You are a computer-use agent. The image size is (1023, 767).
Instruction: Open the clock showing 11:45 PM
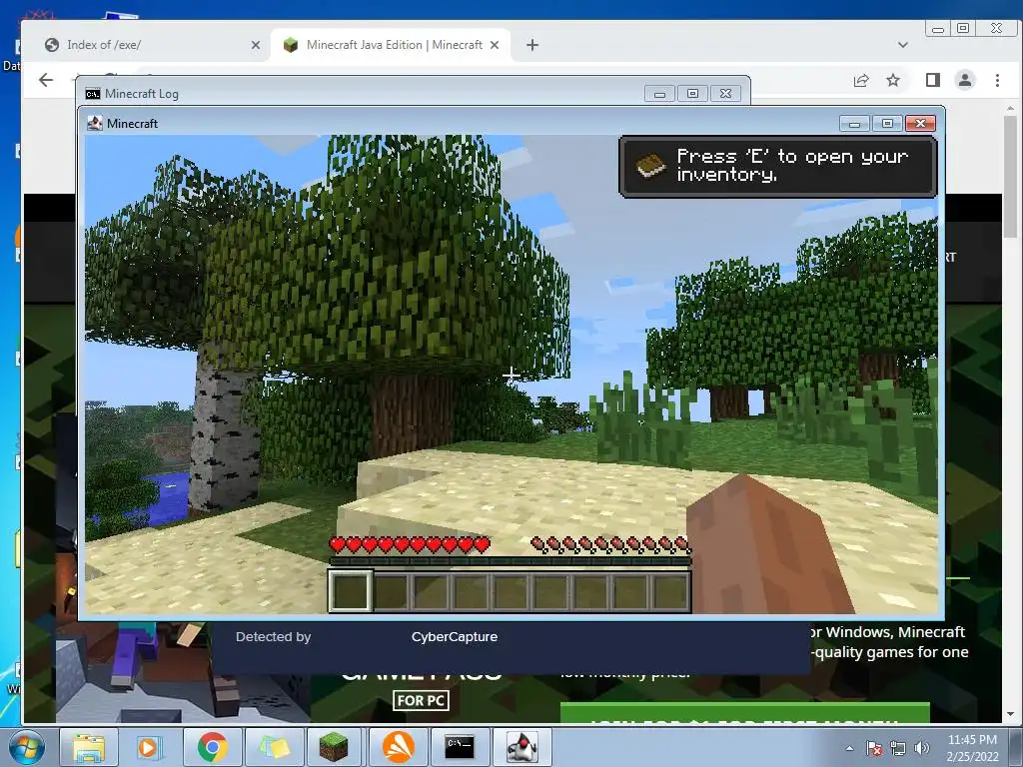(972, 748)
